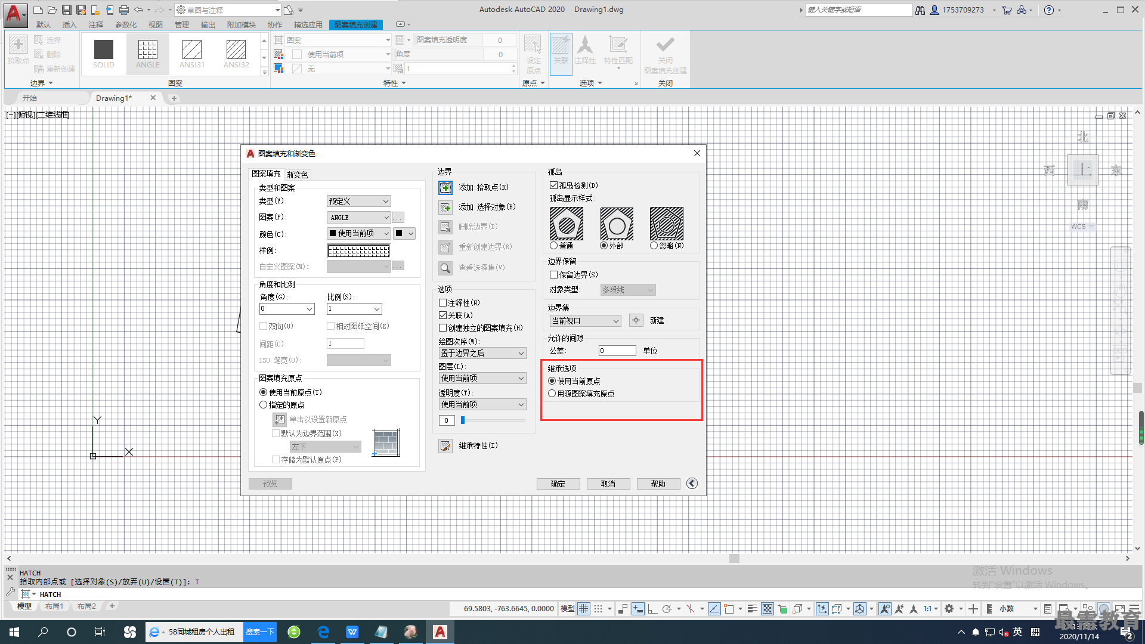Click the help question mark icon in title bar

(1049, 10)
